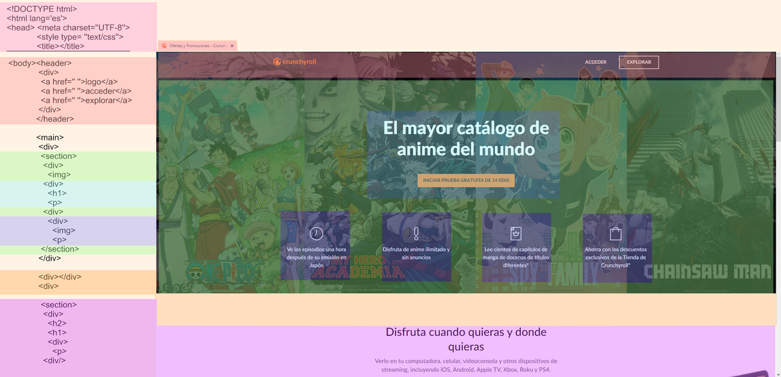Start the 14-day free trial button
This screenshot has height=377, width=781.
point(466,180)
